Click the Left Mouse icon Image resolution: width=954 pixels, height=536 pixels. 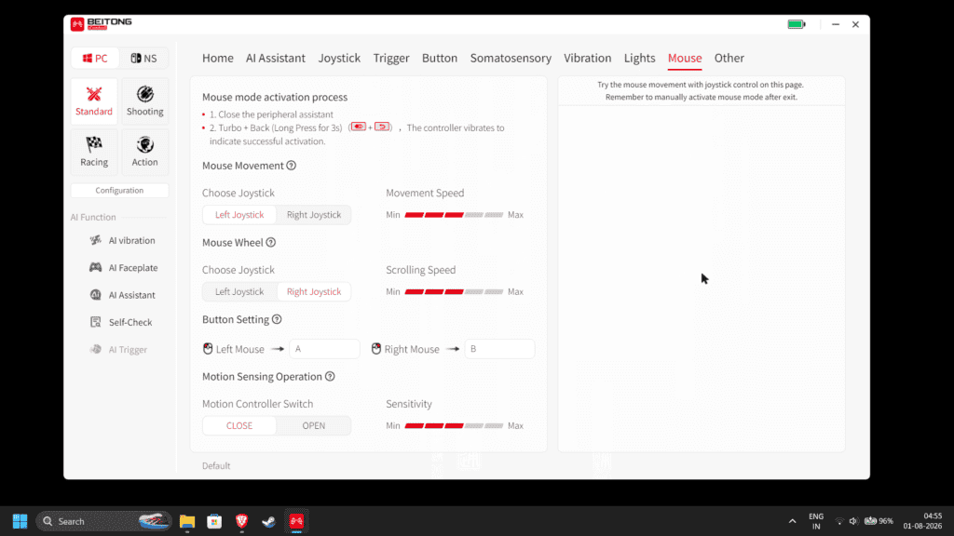pyautogui.click(x=208, y=349)
